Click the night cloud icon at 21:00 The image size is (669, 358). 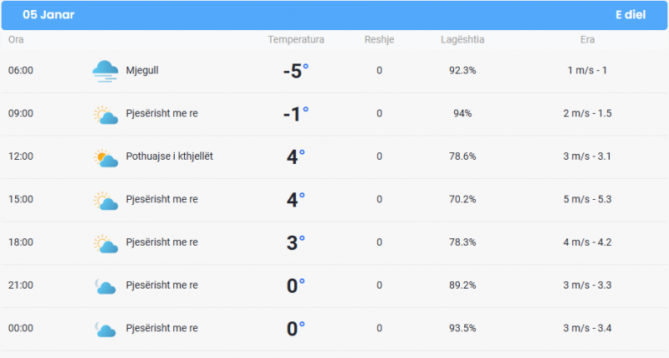(x=105, y=286)
